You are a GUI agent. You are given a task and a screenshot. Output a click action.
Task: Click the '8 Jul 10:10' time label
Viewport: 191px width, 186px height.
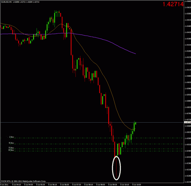125,185
